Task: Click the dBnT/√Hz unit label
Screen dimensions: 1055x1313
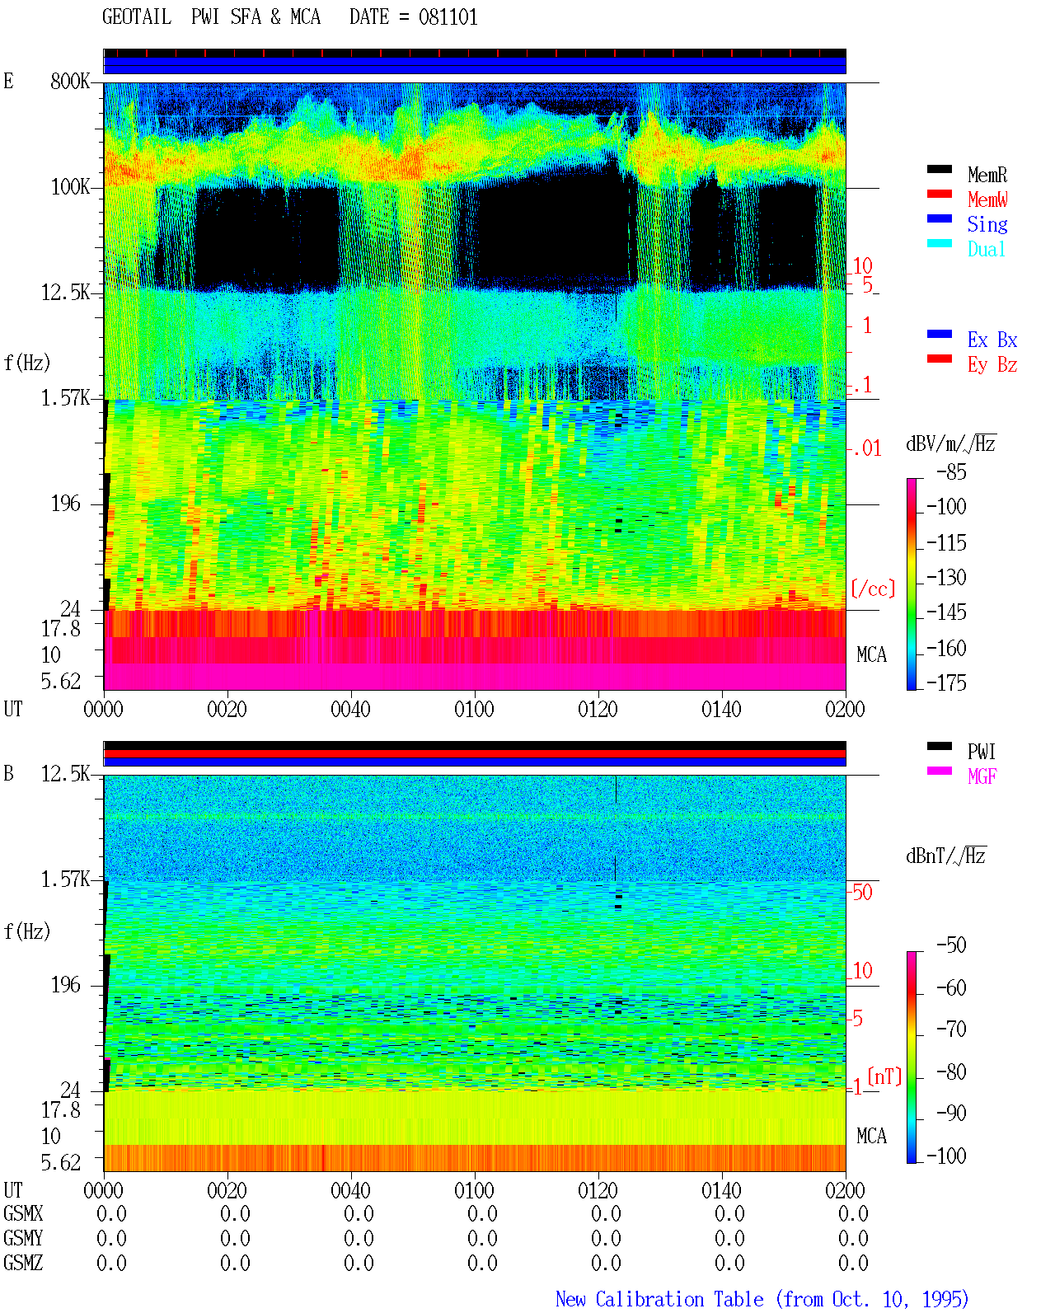Action: (946, 856)
